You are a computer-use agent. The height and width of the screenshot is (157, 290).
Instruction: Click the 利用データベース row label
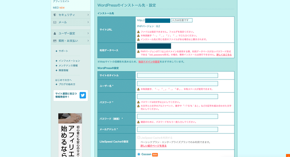(x=109, y=51)
